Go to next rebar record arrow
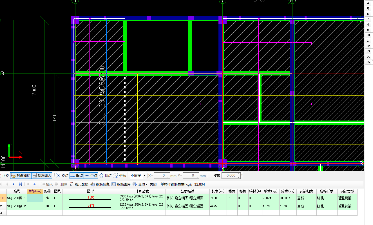Screen dimensions: 373x225 pos(13,184)
